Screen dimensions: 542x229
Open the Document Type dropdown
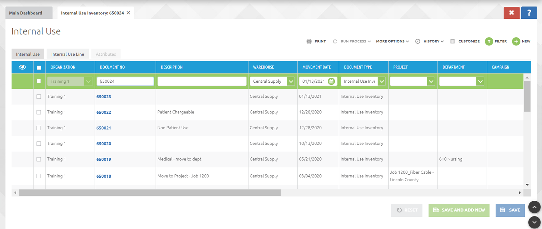[382, 81]
